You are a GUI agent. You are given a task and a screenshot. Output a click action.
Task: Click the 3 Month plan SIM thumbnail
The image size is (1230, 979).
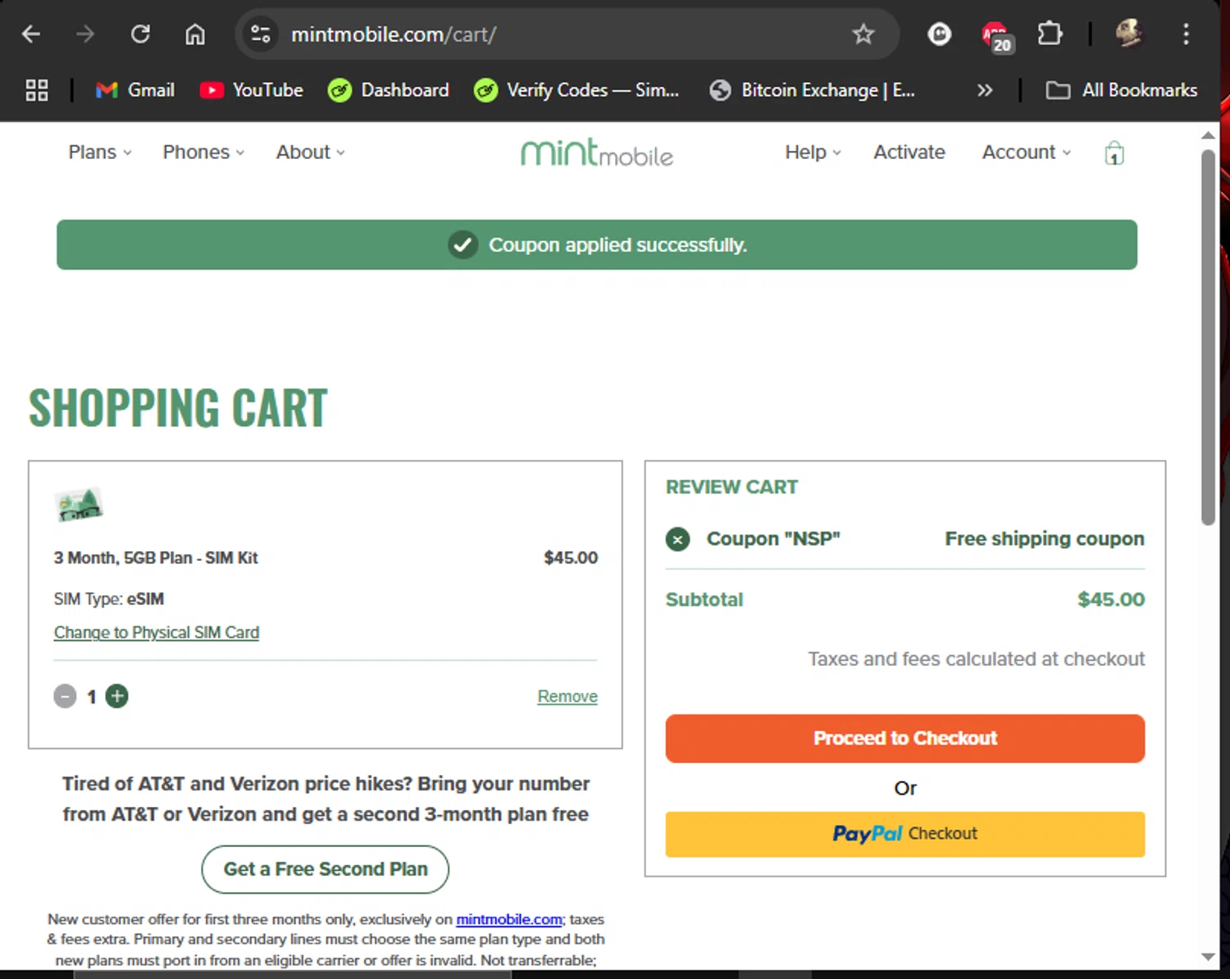pyautogui.click(x=79, y=504)
